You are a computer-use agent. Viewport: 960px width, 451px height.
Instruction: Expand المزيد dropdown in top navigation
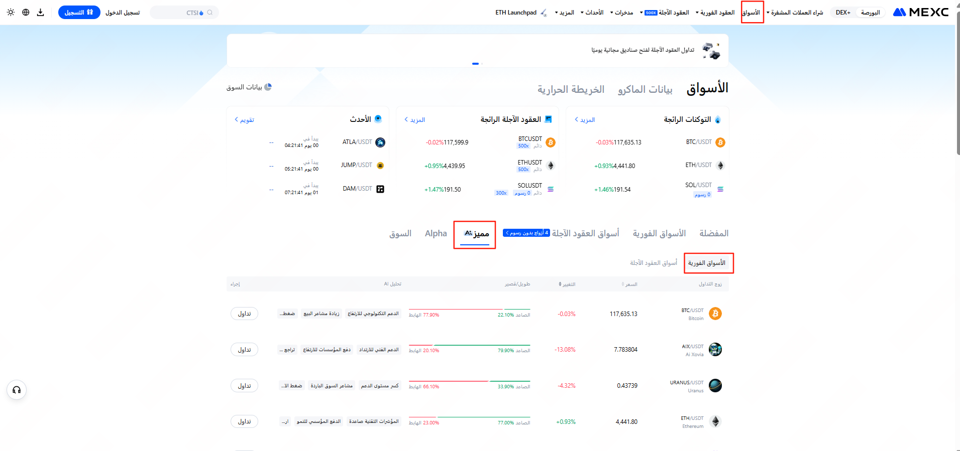(564, 13)
